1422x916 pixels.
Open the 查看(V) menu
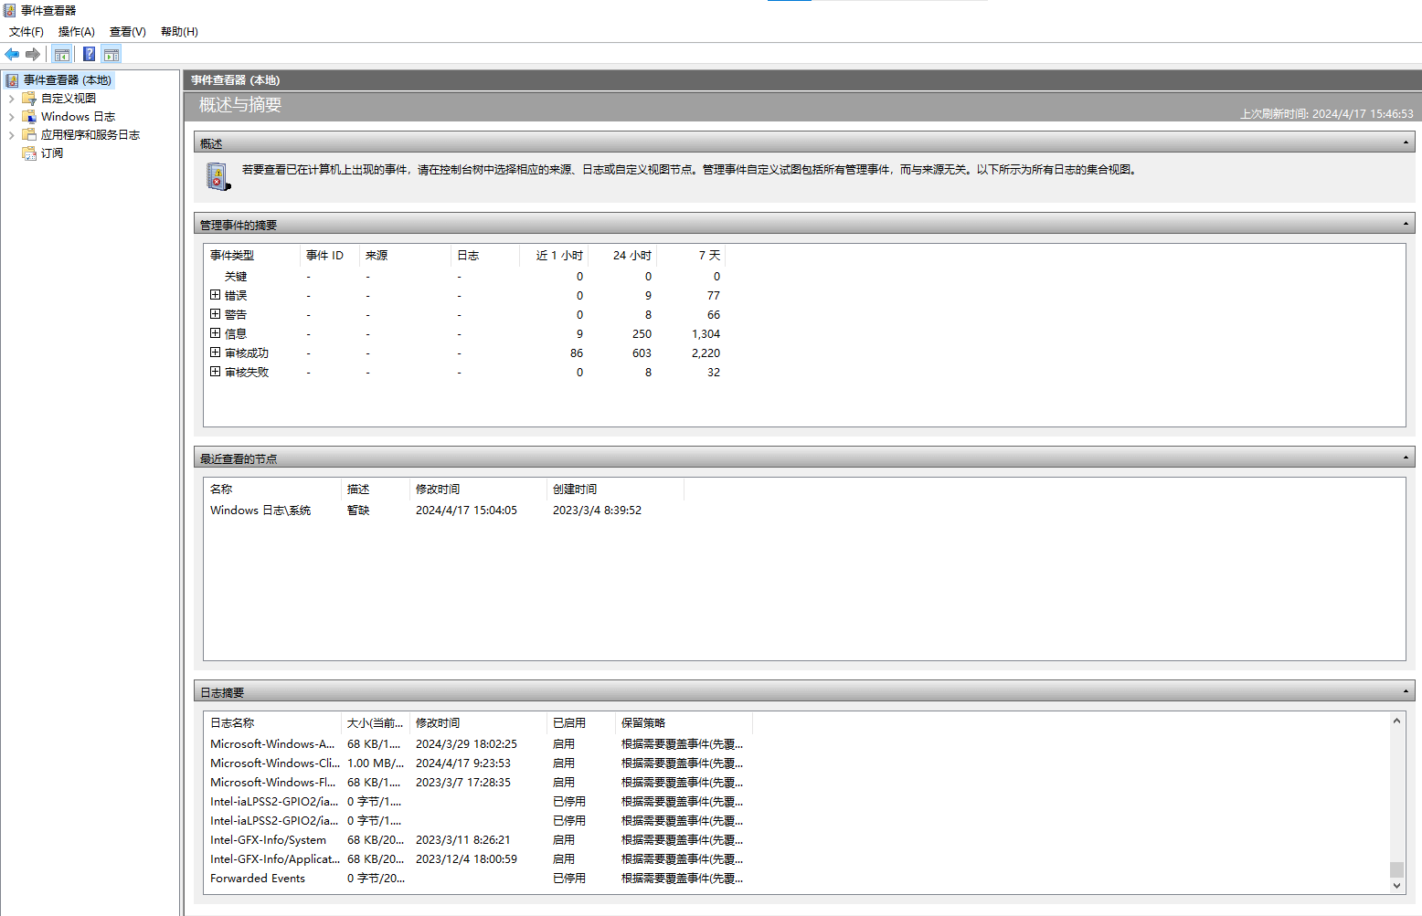128,32
